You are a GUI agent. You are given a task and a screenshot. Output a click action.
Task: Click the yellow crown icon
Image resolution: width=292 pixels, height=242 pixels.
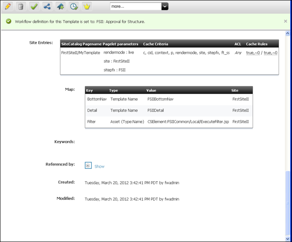coord(87,7)
